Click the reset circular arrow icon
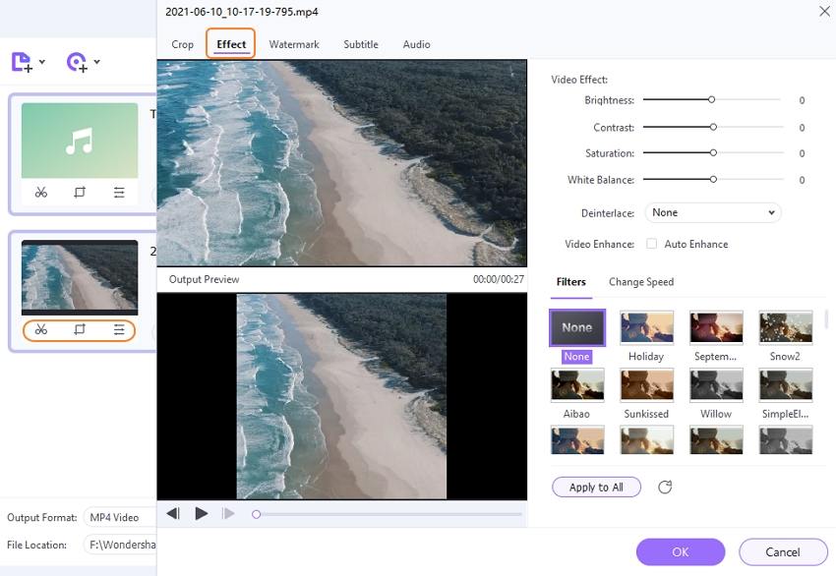This screenshot has height=576, width=836. 665,487
